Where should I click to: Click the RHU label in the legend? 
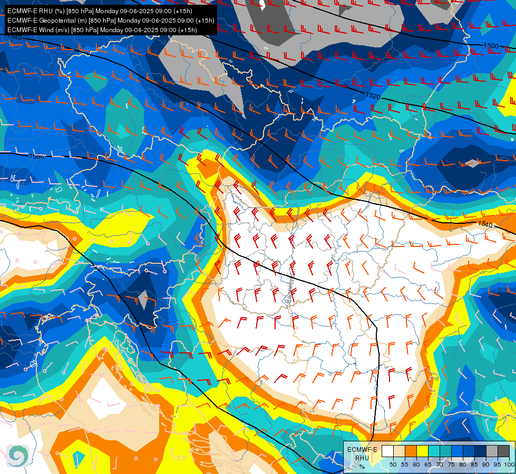[362, 458]
